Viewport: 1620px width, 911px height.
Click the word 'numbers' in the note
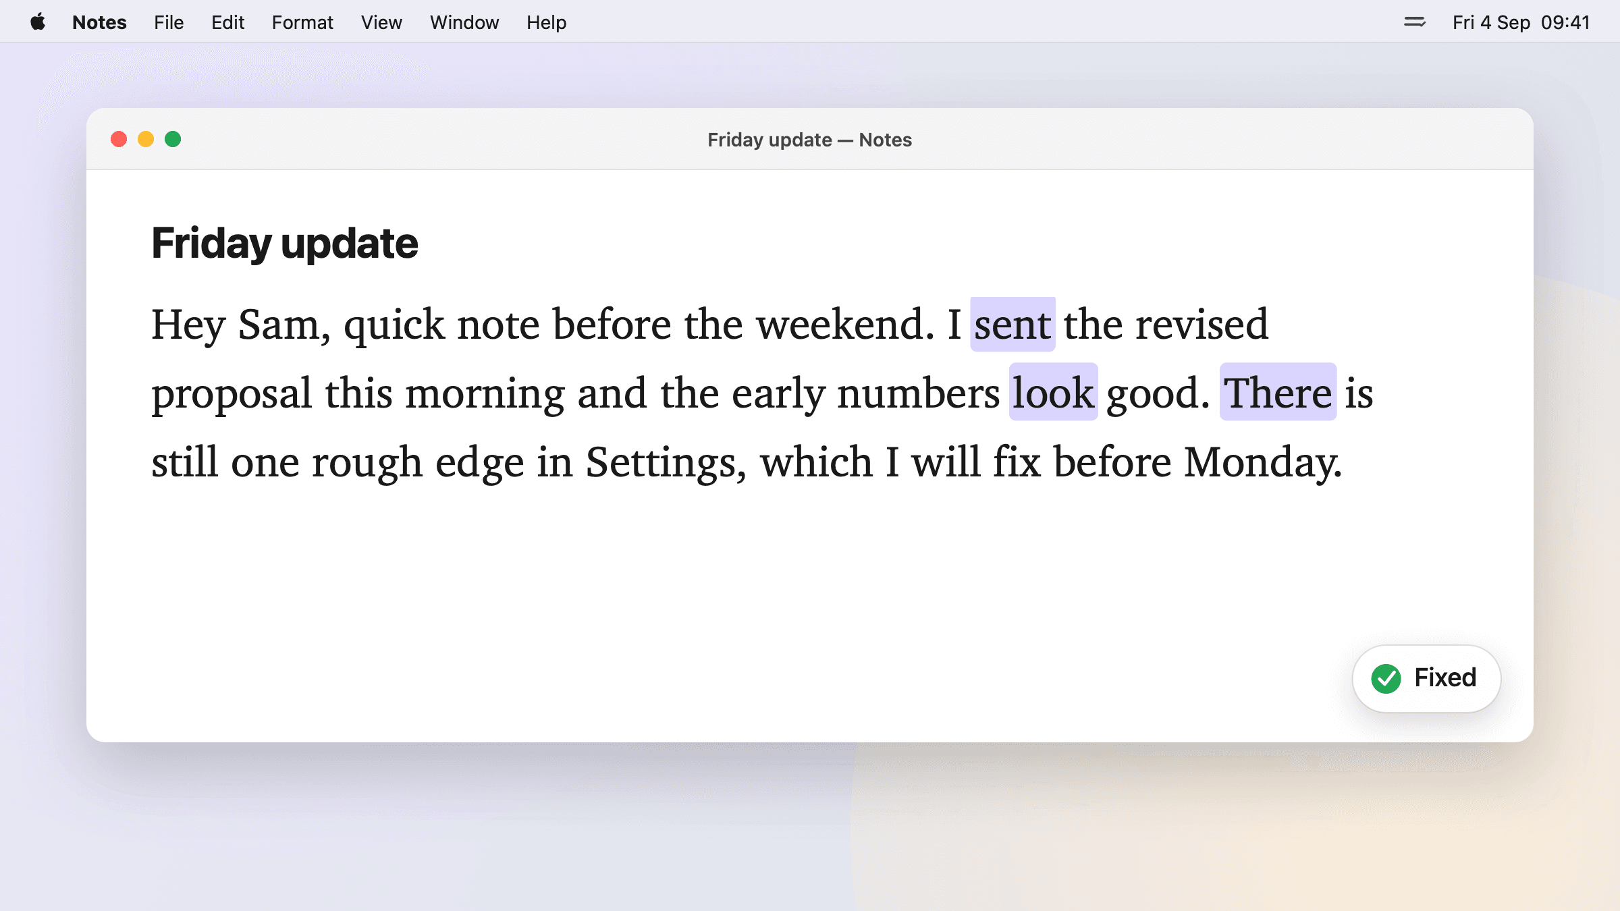pos(918,393)
